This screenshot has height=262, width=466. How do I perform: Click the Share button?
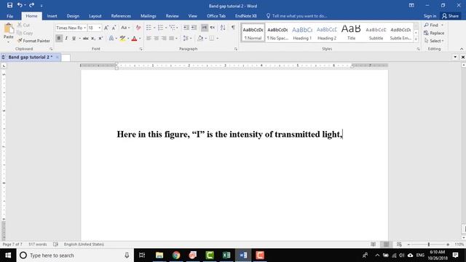pos(450,16)
